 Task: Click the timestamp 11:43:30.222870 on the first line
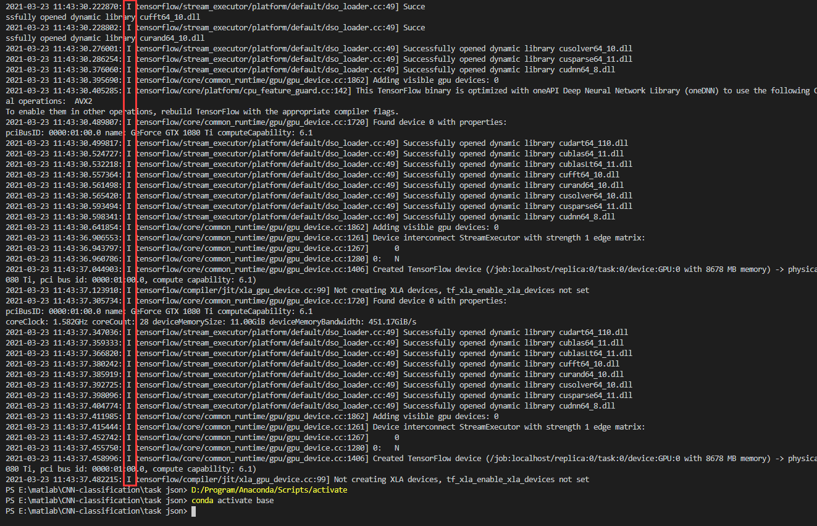88,7
